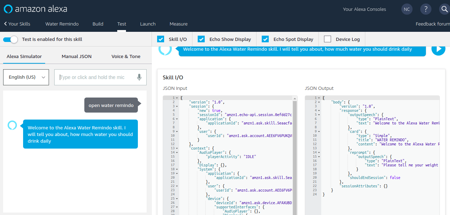Open the English (US) language dropdown

(26, 77)
